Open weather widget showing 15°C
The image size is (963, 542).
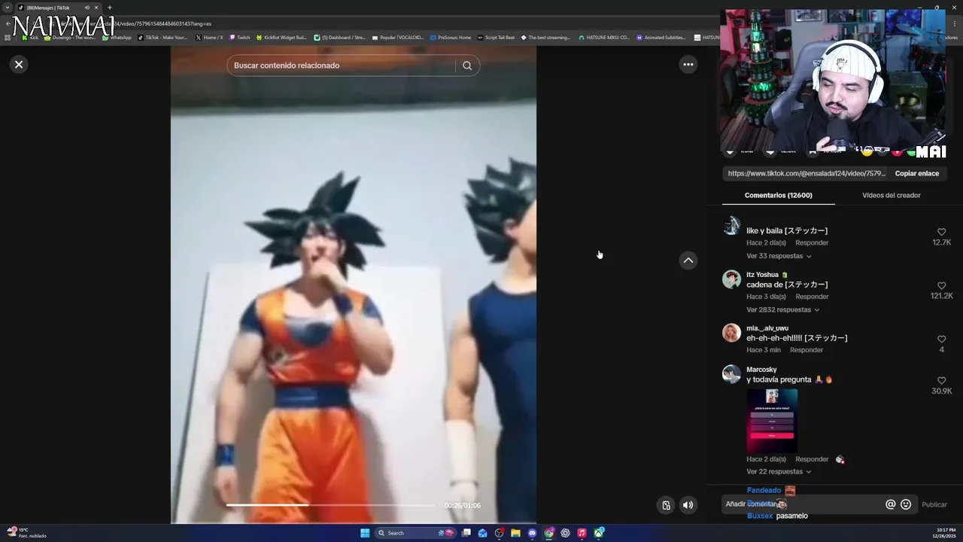tap(26, 532)
